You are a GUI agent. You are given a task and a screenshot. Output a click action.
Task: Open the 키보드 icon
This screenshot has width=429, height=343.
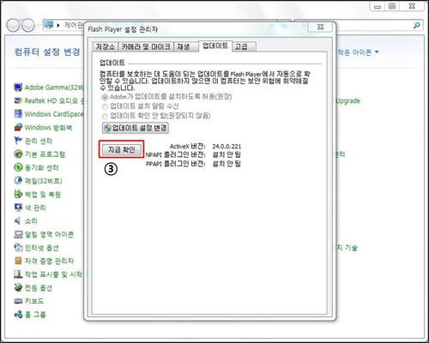18,301
